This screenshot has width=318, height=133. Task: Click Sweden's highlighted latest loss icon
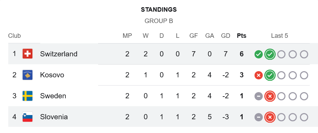270,96
